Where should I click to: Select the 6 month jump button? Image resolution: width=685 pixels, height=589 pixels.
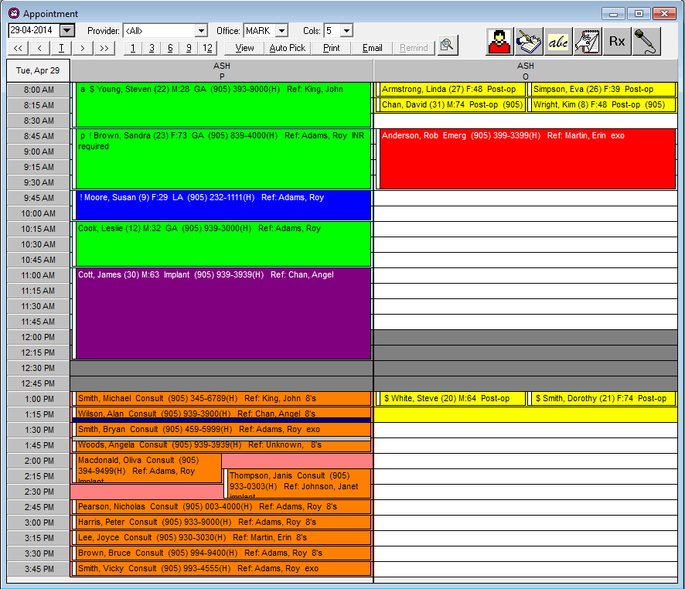(170, 48)
